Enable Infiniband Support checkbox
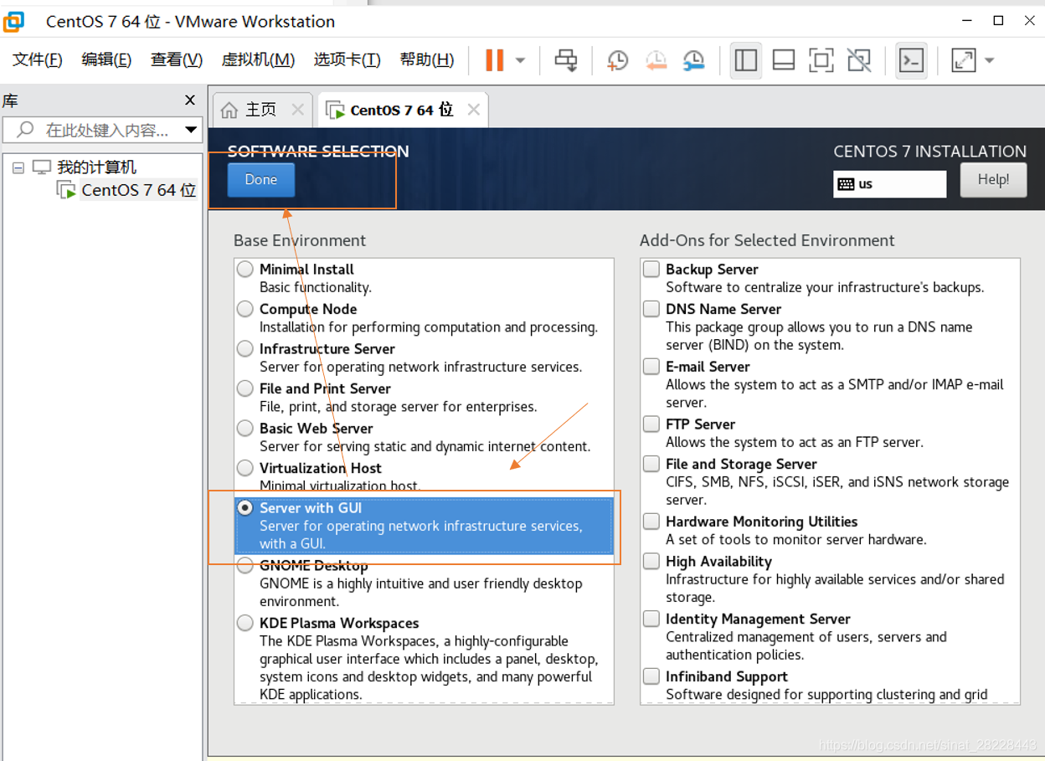The height and width of the screenshot is (761, 1045). [651, 676]
